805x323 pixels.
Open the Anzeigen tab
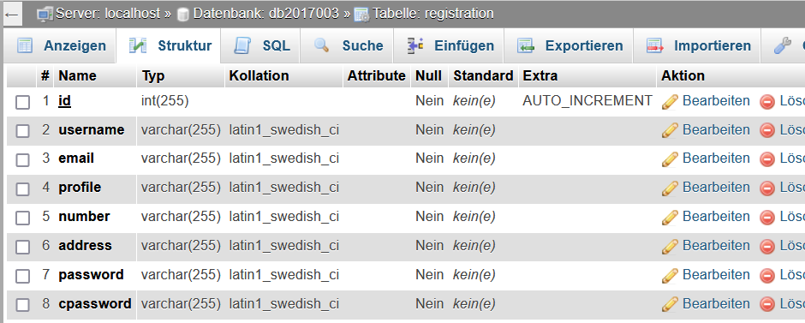coord(61,45)
